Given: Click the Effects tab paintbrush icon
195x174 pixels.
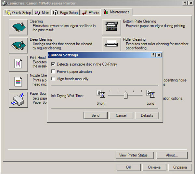Looking at the screenshot, I should coord(84,13).
